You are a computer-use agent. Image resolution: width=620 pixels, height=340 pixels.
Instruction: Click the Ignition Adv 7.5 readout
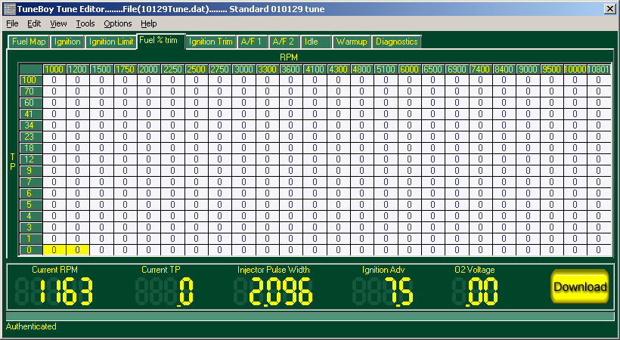tap(383, 292)
